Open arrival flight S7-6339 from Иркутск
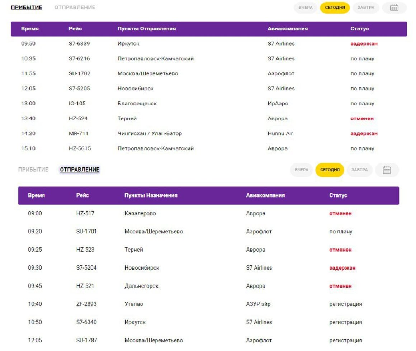The height and width of the screenshot is (351, 416). 209,43
